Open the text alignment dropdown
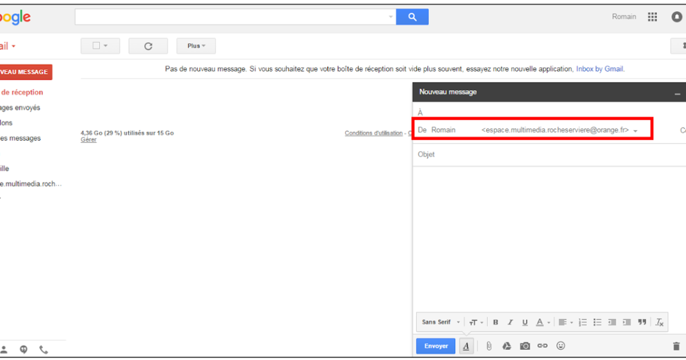Screen dimensions: 686x360 pyautogui.click(x=566, y=323)
